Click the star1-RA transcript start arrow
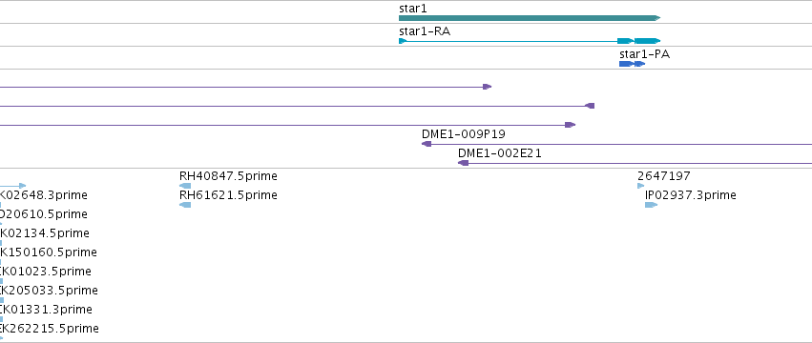The height and width of the screenshot is (343, 812). pos(403,41)
